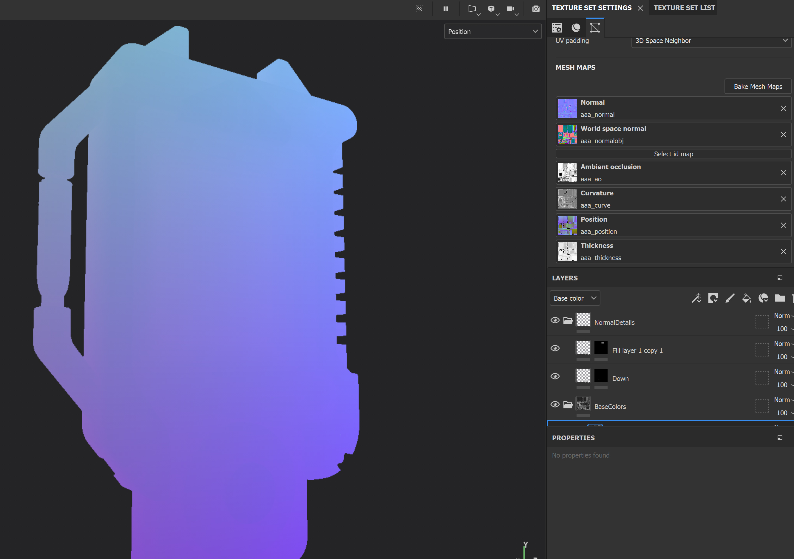Change opacity of the BaseColors group
This screenshot has height=559, width=794.
(x=781, y=413)
